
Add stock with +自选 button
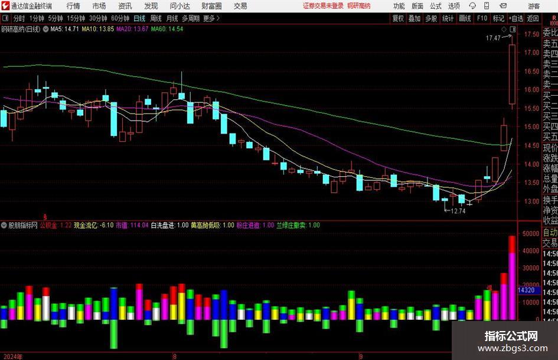pos(515,18)
